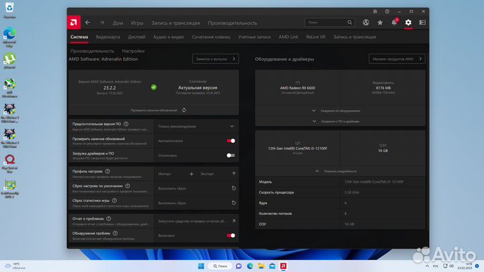
Task: Click the taskbar clock and date
Action: click(x=465, y=266)
